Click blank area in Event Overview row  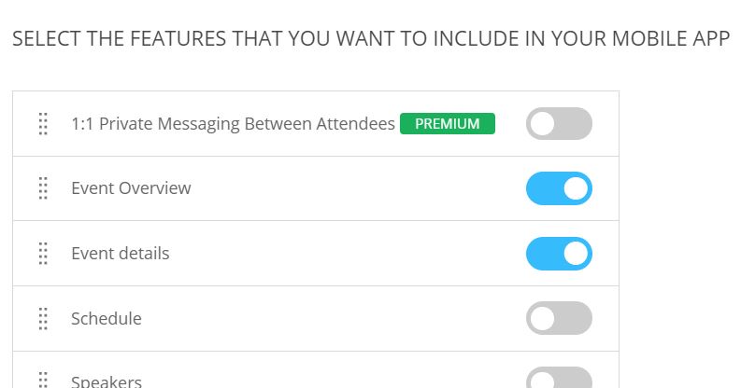click(355, 188)
